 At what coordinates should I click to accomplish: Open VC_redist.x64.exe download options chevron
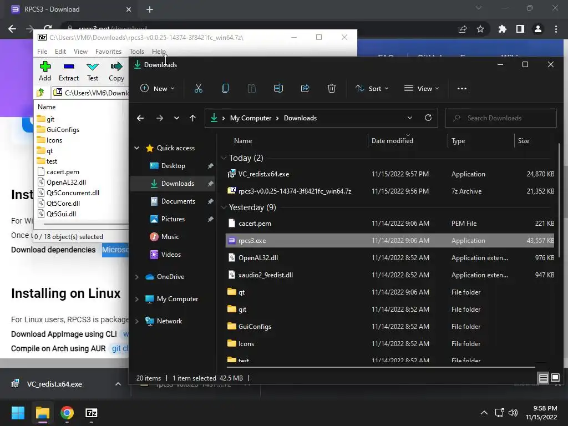[x=118, y=384]
